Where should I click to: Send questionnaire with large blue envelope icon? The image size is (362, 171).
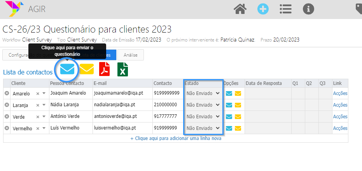pos(67,69)
